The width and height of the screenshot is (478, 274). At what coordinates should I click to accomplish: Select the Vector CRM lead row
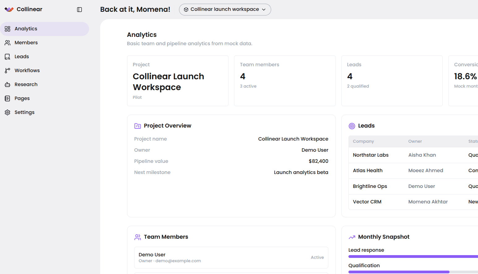pyautogui.click(x=413, y=202)
